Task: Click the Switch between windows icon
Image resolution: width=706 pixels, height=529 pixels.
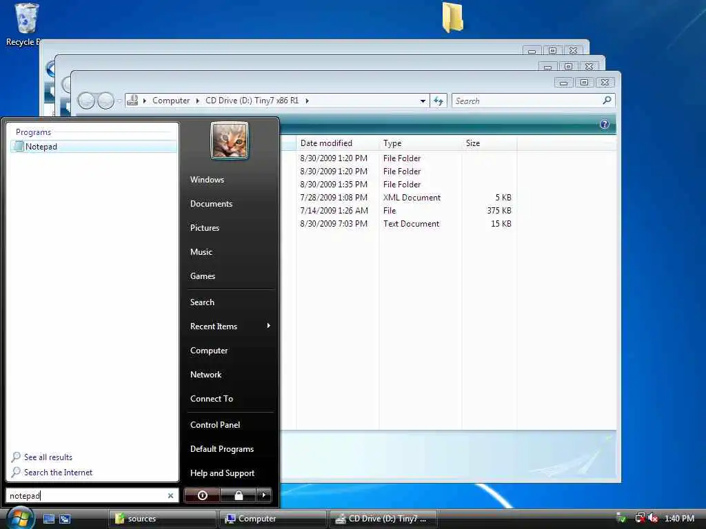Action: coord(65,519)
